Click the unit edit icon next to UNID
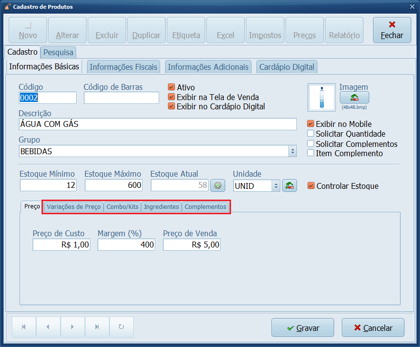Viewport: 420px width, 347px height. point(290,185)
